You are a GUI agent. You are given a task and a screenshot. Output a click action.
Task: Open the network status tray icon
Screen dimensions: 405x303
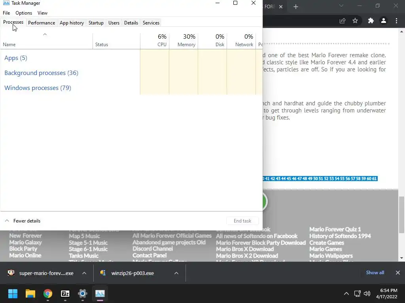coord(357,294)
